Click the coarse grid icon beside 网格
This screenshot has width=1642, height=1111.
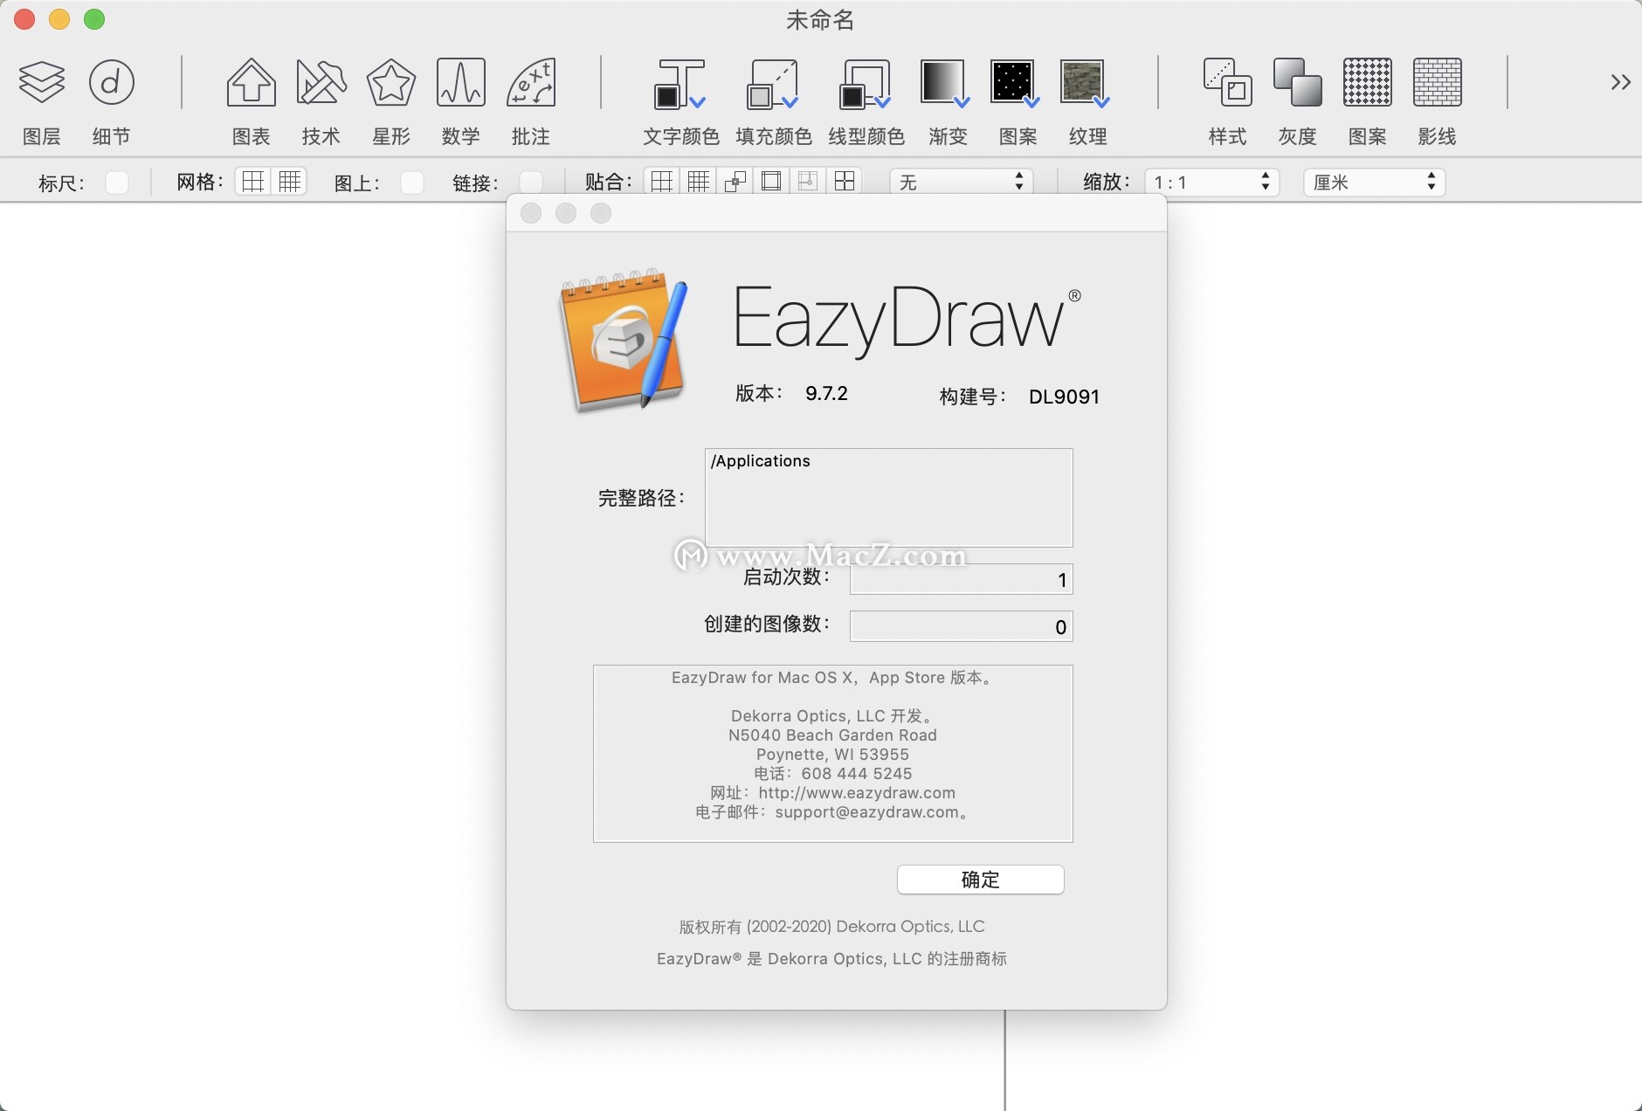(253, 182)
